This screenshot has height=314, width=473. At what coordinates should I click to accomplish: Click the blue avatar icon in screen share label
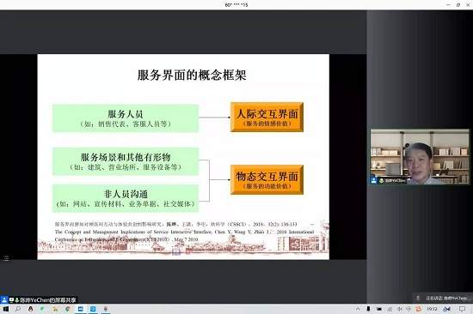pos(4,300)
